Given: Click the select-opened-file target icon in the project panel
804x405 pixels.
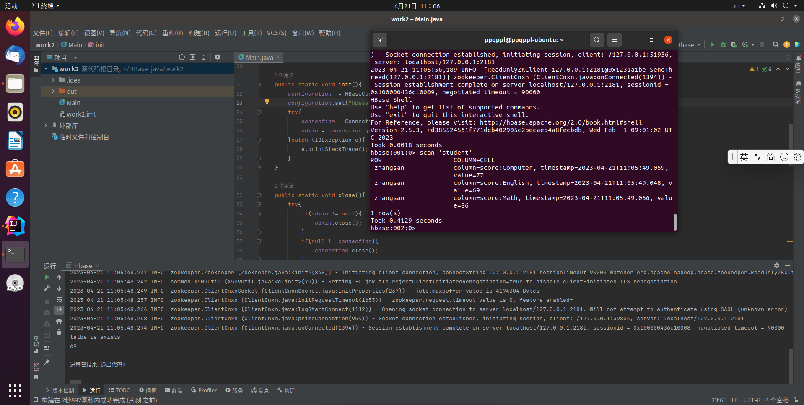Looking at the screenshot, I should [x=182, y=57].
